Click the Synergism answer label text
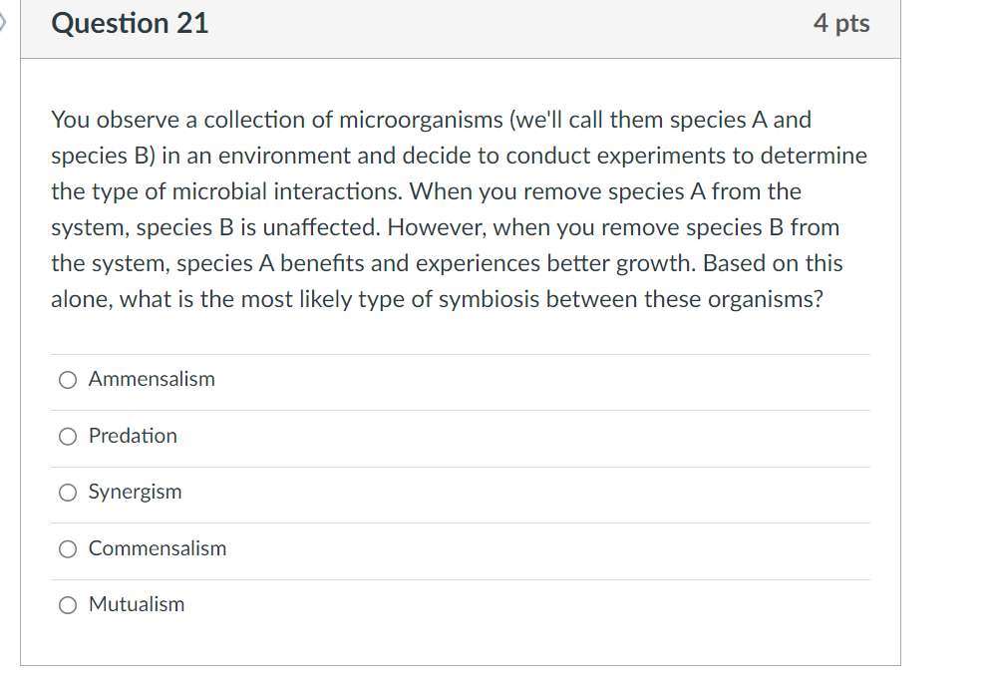This screenshot has height=684, width=995. [x=135, y=492]
